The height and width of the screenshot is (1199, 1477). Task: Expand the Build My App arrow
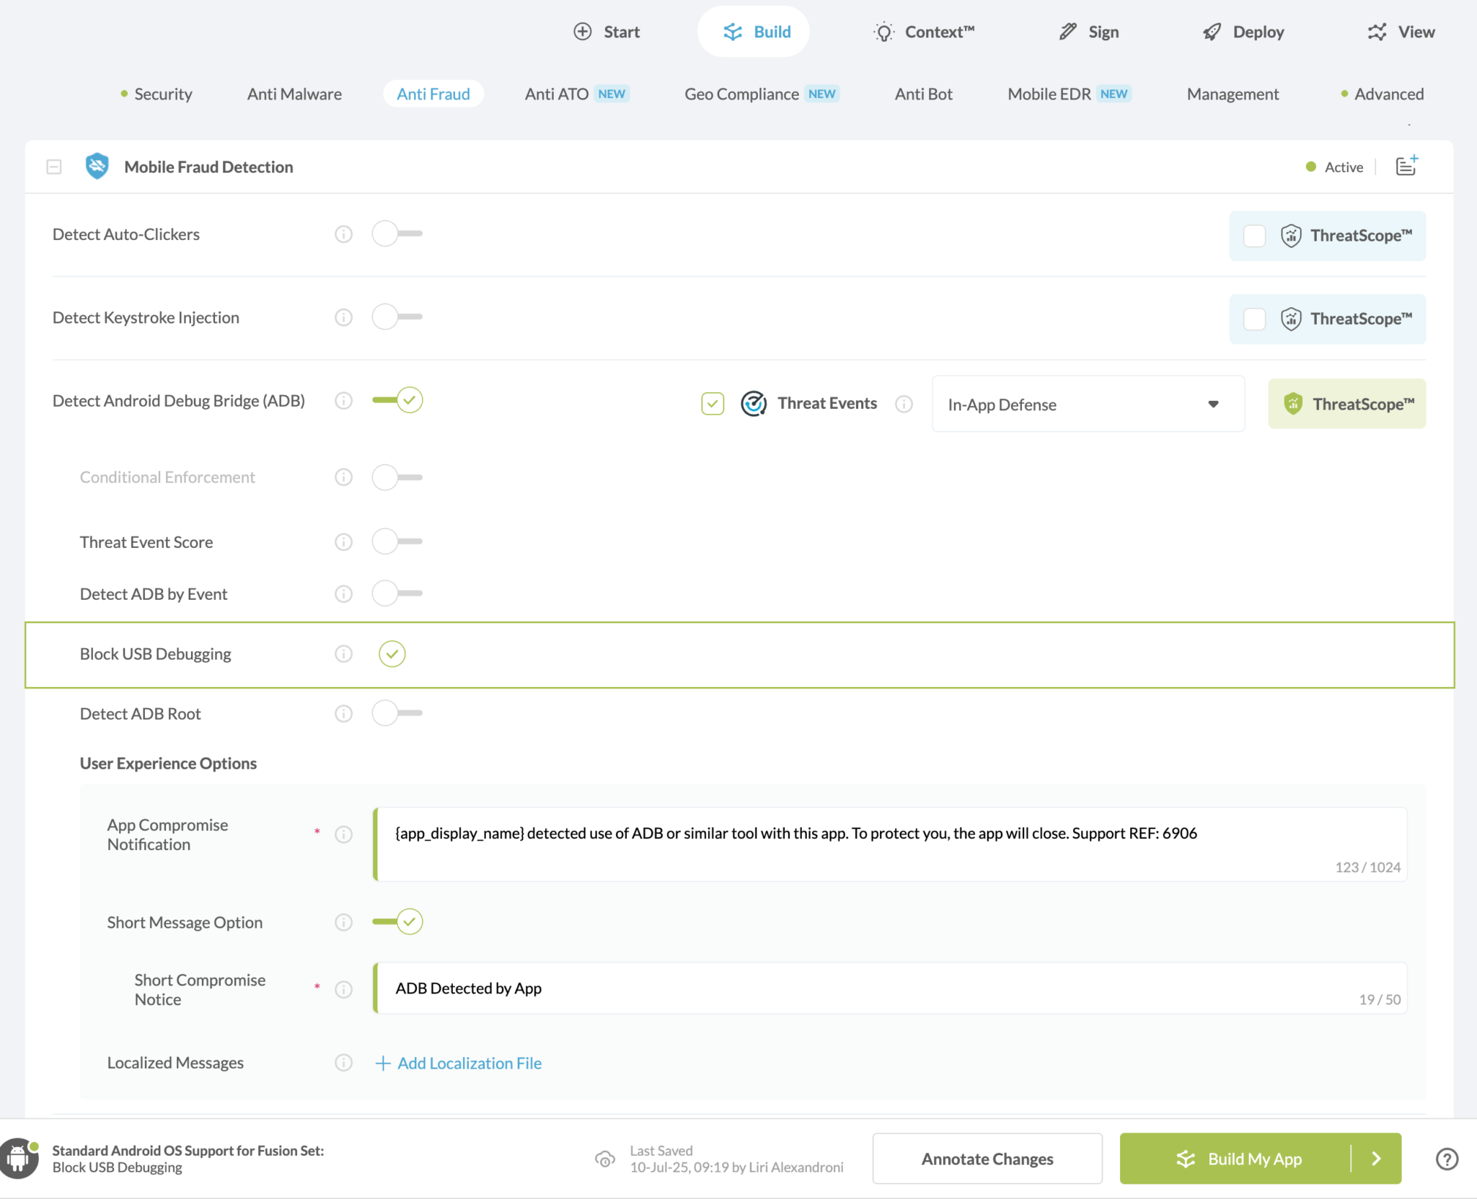click(x=1376, y=1159)
